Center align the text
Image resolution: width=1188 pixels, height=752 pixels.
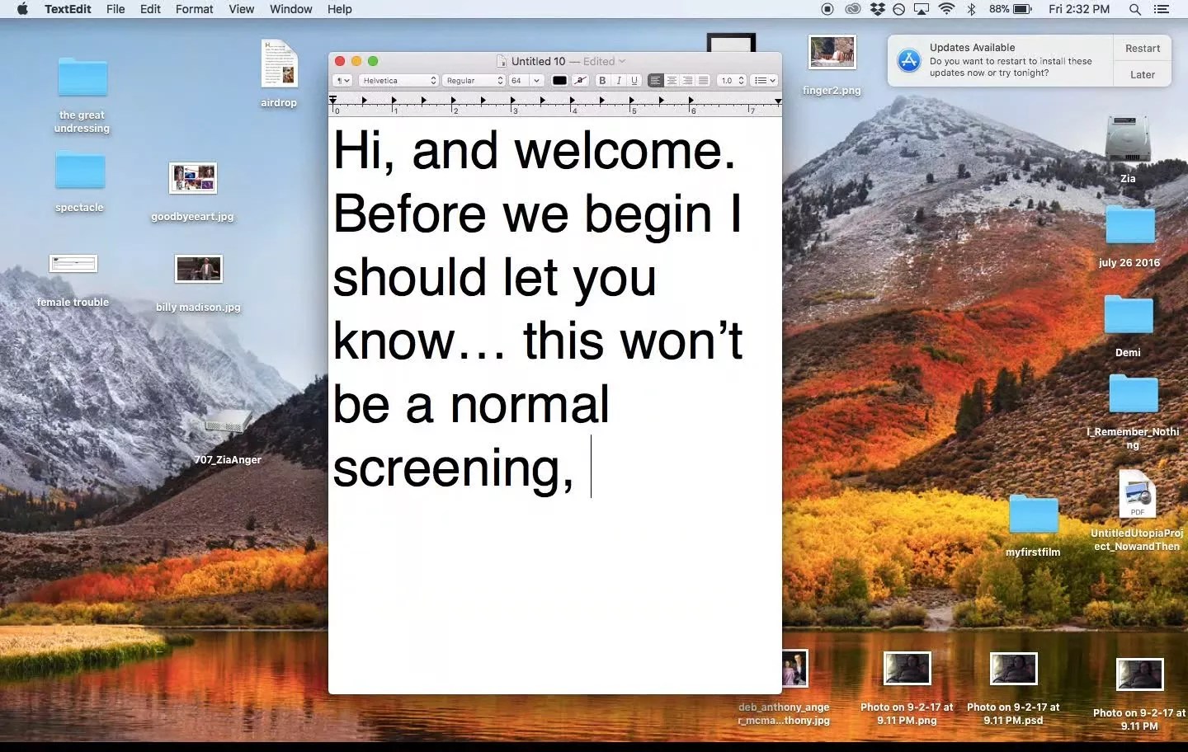click(672, 81)
